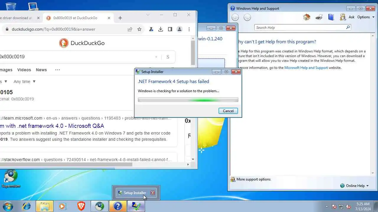
Task: Click Forward arrow in Windows Help
Action: 247,17
